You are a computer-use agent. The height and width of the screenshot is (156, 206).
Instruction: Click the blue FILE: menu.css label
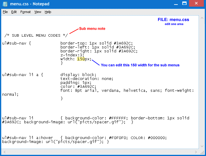[173, 20]
